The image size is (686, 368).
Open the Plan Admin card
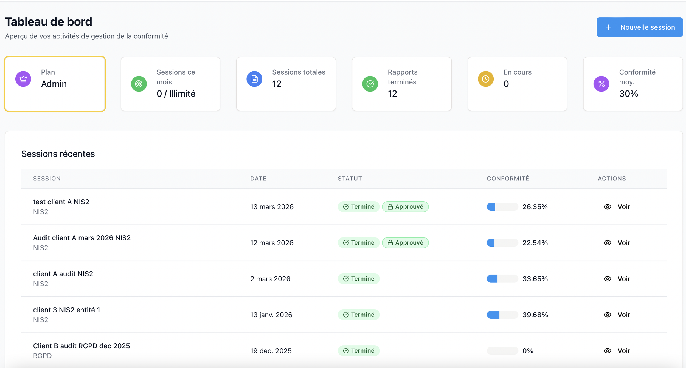[x=55, y=84]
